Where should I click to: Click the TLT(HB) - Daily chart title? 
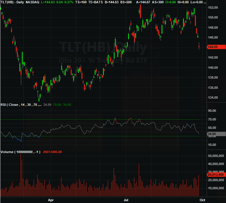[x=12, y=2]
